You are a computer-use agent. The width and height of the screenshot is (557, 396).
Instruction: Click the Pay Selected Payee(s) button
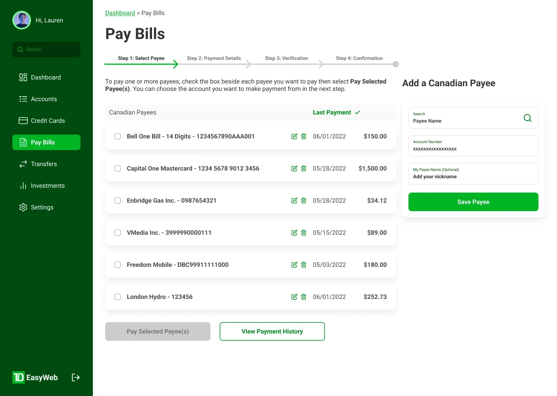point(158,331)
